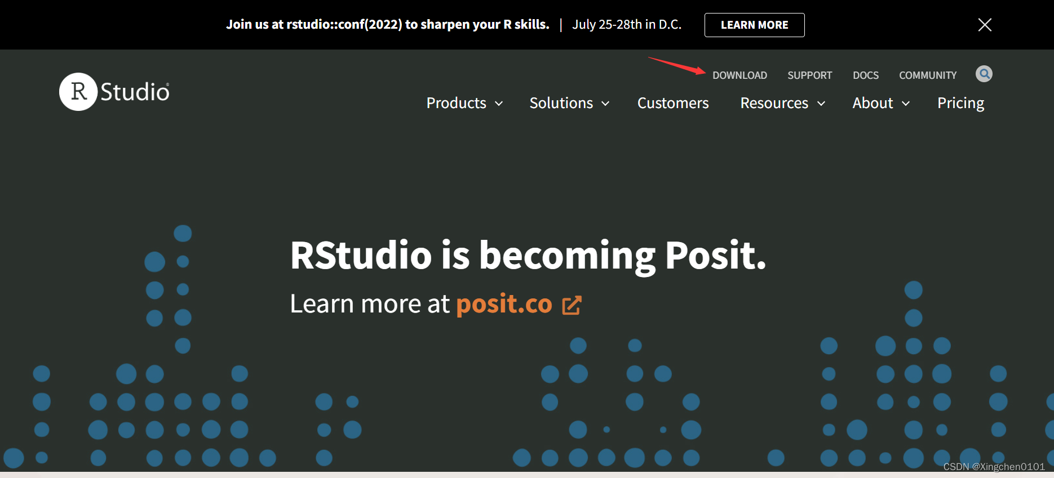Visit the COMMUNITY link
Screen dimensions: 1054x478
(x=928, y=75)
